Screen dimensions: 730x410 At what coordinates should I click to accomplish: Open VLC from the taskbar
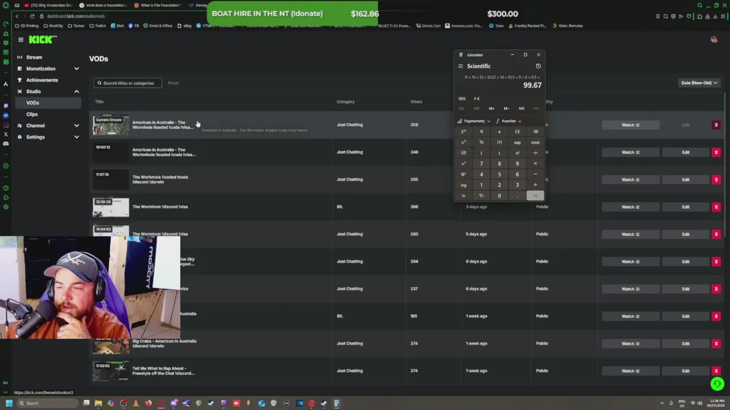pos(136,403)
